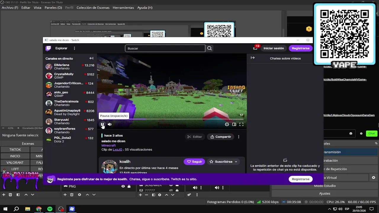Open aldo_geo live channel
Screen dimensions: 379x213
pyautogui.click(x=70, y=94)
